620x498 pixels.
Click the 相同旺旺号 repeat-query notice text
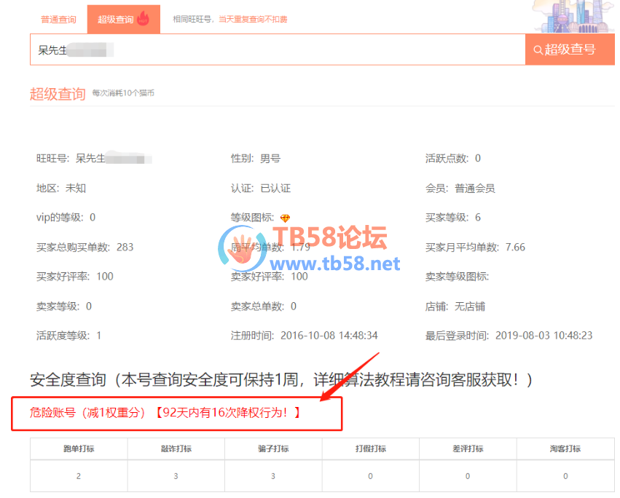(229, 20)
